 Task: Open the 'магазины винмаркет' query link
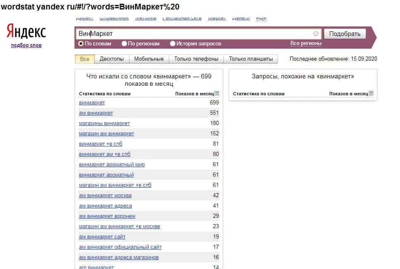point(104,123)
